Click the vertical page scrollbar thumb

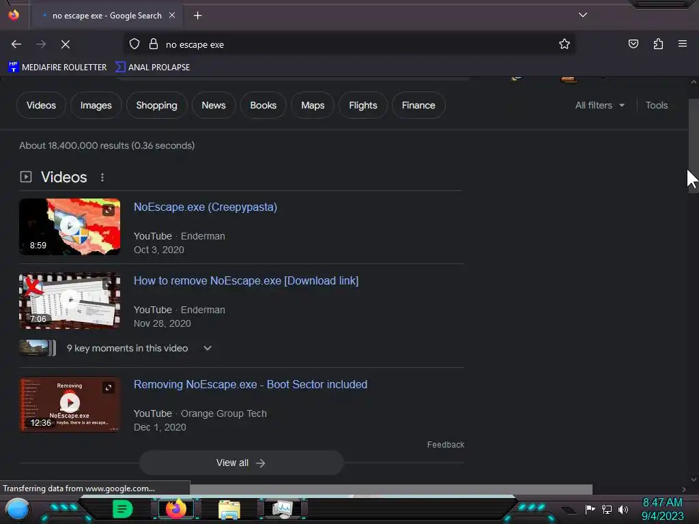(x=694, y=146)
